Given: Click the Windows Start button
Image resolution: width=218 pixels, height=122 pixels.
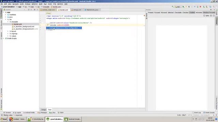Looking at the screenshot, I should (x=4, y=119).
